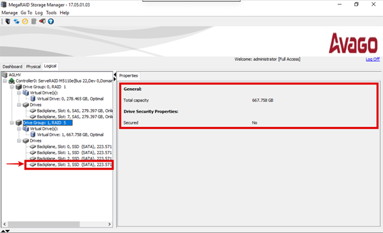Select Virtual Drive: 0, 278.465 GB
This screenshot has width=383, height=233.
pyautogui.click(x=70, y=99)
